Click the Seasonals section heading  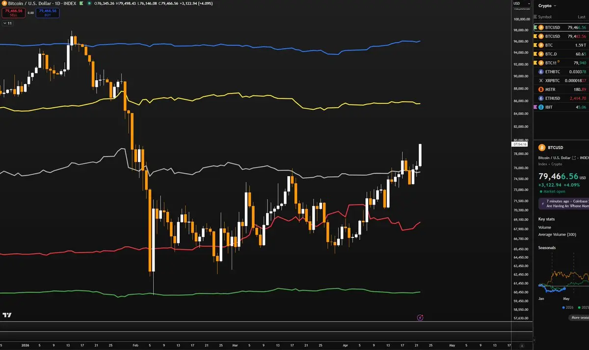(547, 248)
